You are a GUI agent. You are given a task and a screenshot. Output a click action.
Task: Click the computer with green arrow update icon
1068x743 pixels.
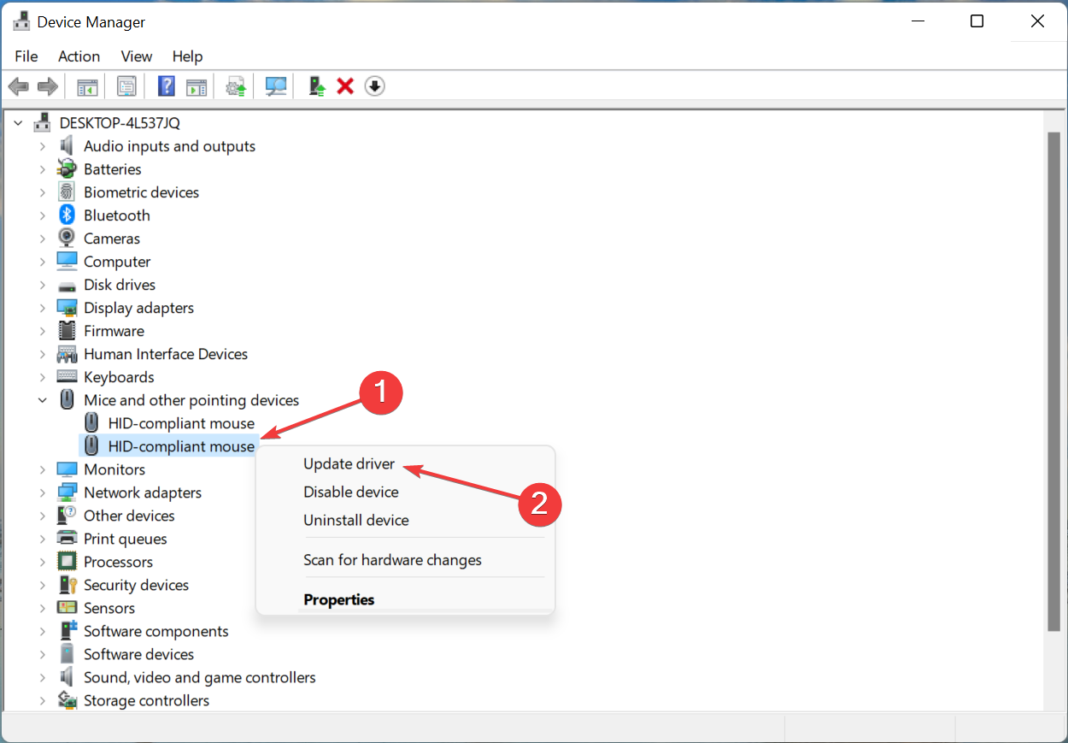pos(317,86)
